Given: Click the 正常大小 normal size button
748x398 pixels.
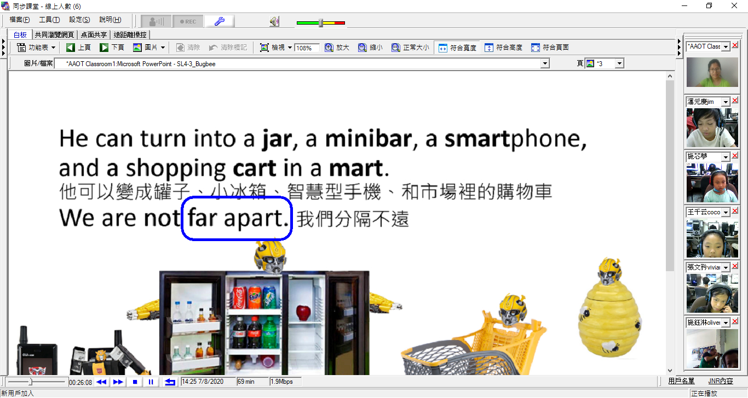Looking at the screenshot, I should click(x=411, y=48).
